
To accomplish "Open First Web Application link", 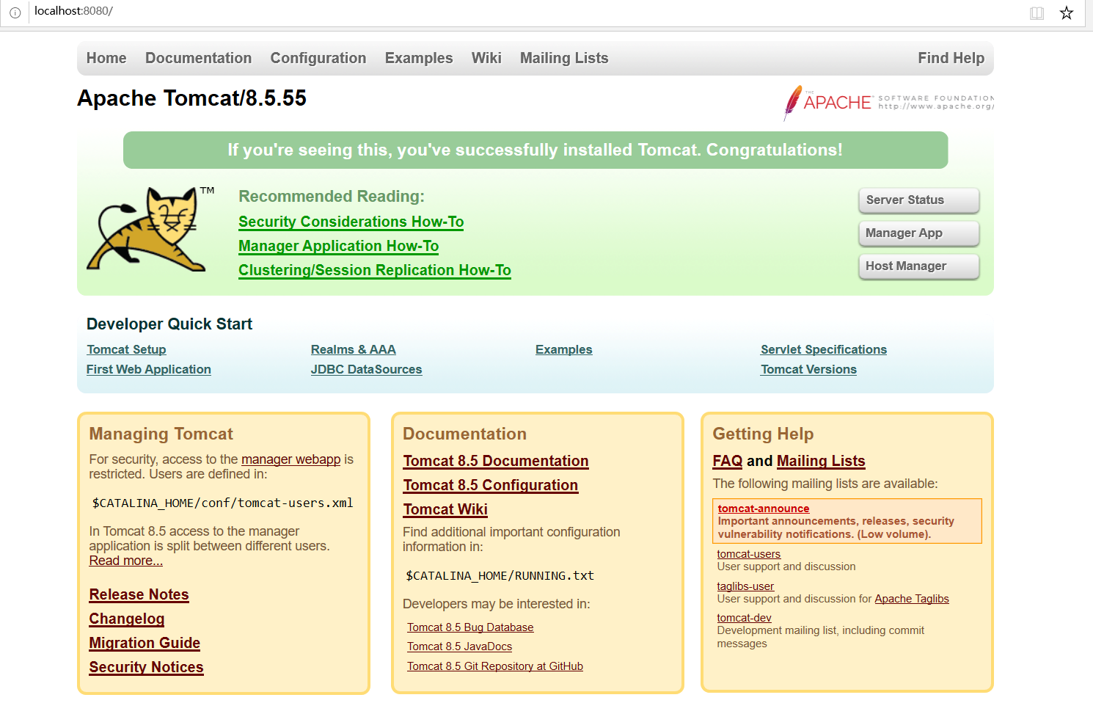I will pyautogui.click(x=149, y=369).
